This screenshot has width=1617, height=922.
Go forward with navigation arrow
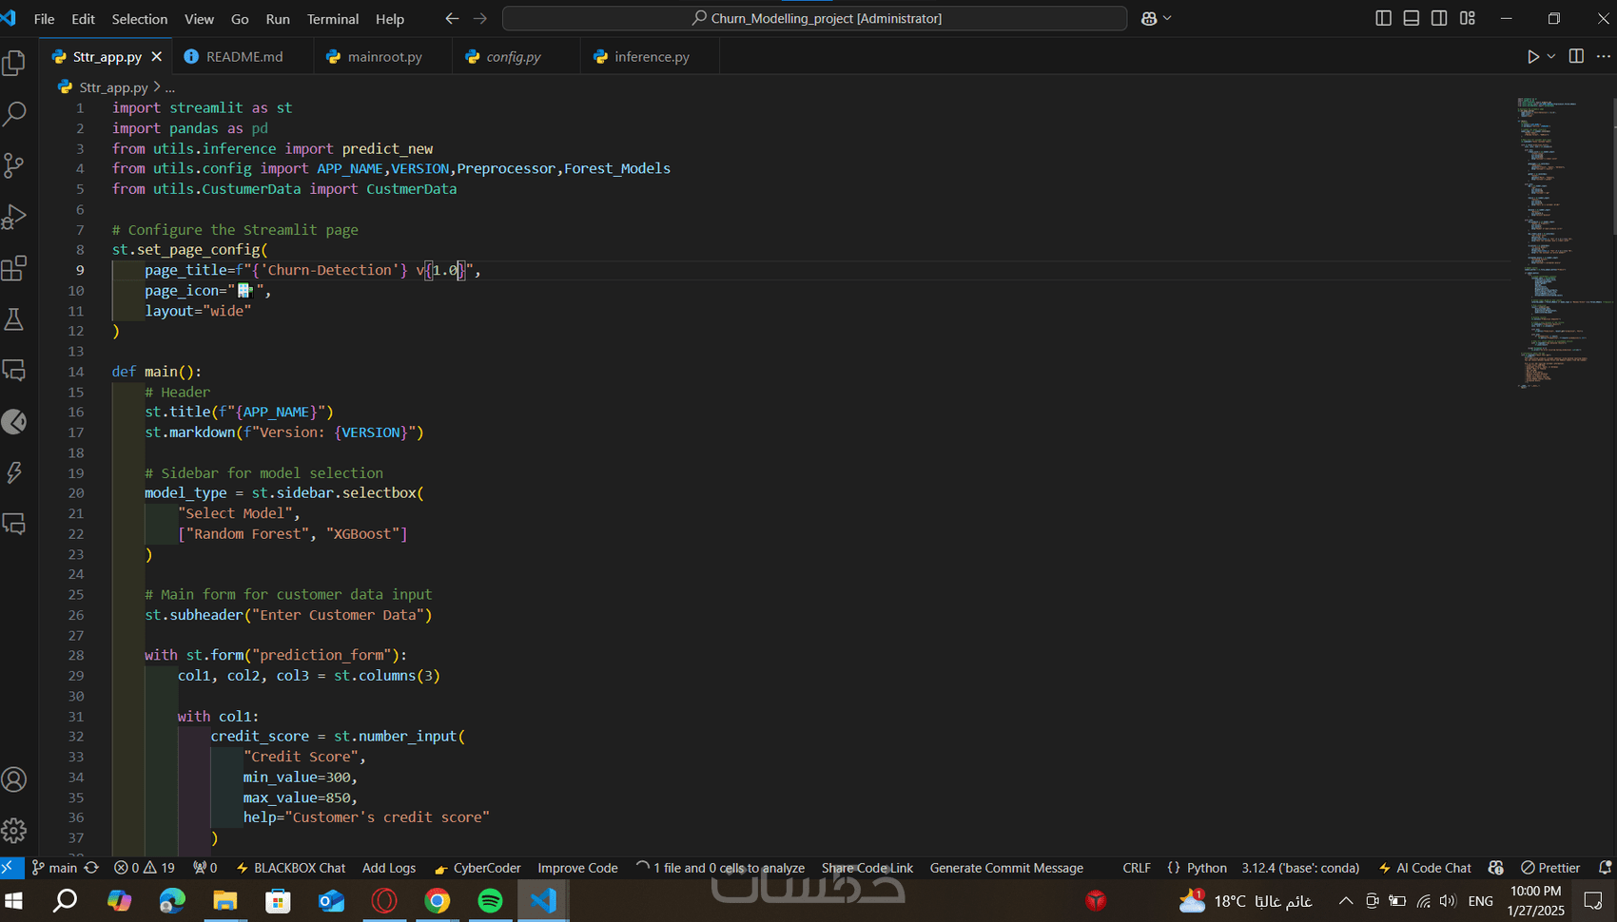(x=480, y=18)
